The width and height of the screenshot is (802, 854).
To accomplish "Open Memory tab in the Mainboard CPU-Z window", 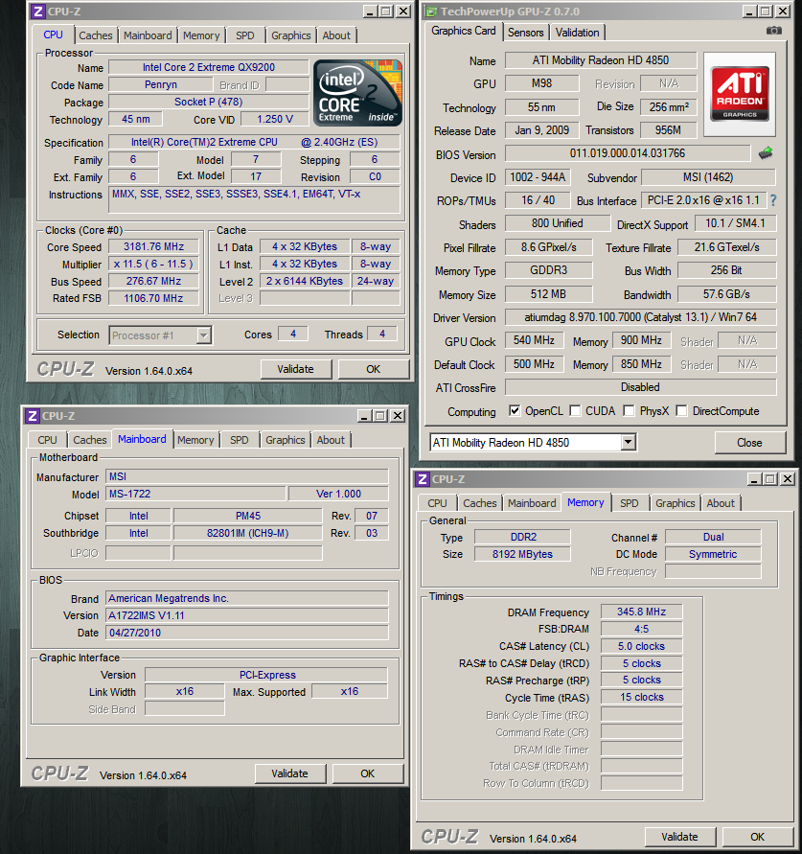I will pos(195,440).
